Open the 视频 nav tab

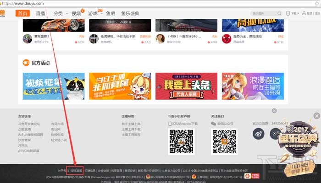[76, 13]
